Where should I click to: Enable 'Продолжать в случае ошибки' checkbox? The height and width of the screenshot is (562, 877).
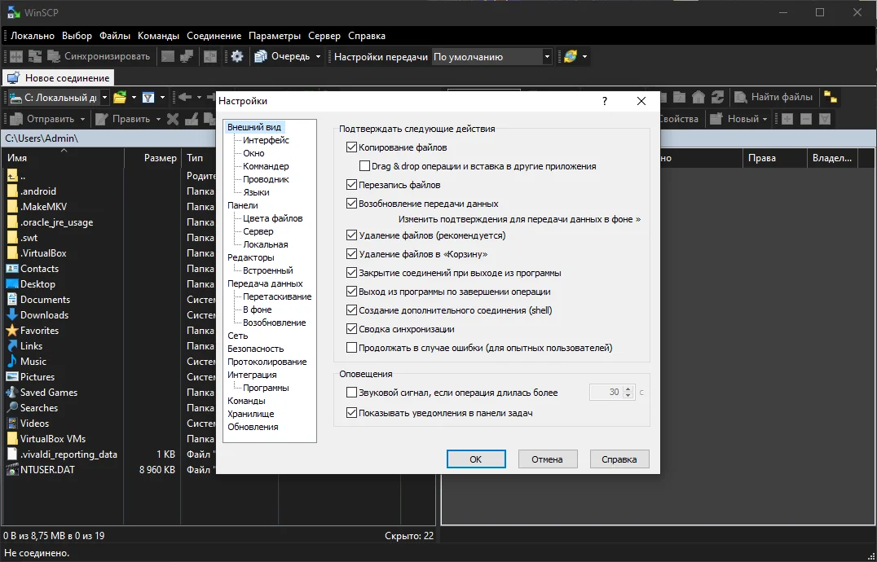point(351,348)
